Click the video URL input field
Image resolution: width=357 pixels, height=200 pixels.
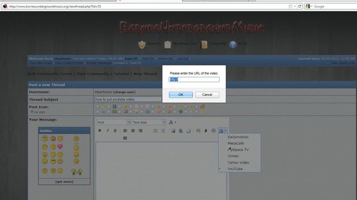click(x=194, y=79)
